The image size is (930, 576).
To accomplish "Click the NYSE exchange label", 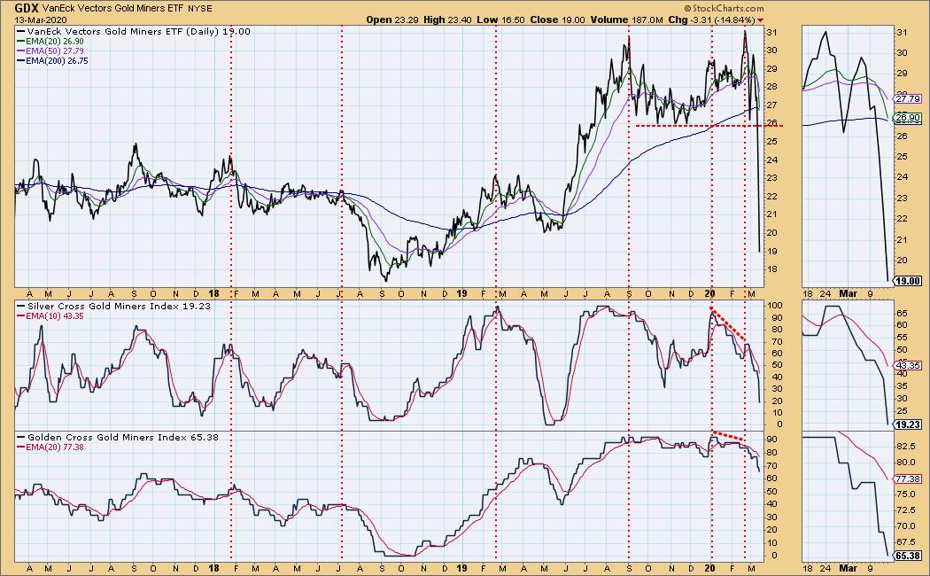I will (x=198, y=9).
